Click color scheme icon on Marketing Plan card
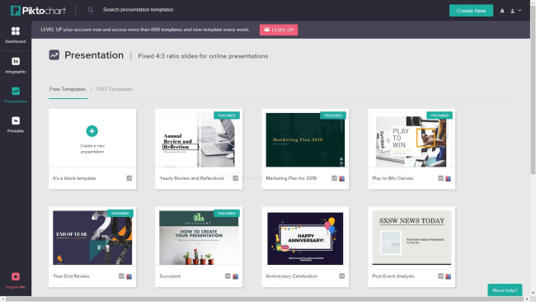The height and width of the screenshot is (302, 536). tap(342, 178)
